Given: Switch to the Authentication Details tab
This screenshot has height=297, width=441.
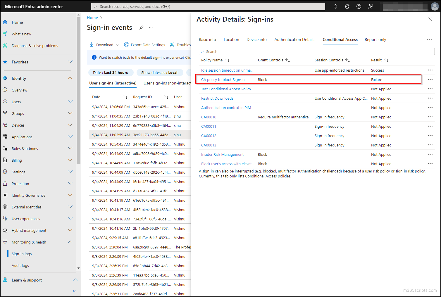Looking at the screenshot, I should 294,39.
